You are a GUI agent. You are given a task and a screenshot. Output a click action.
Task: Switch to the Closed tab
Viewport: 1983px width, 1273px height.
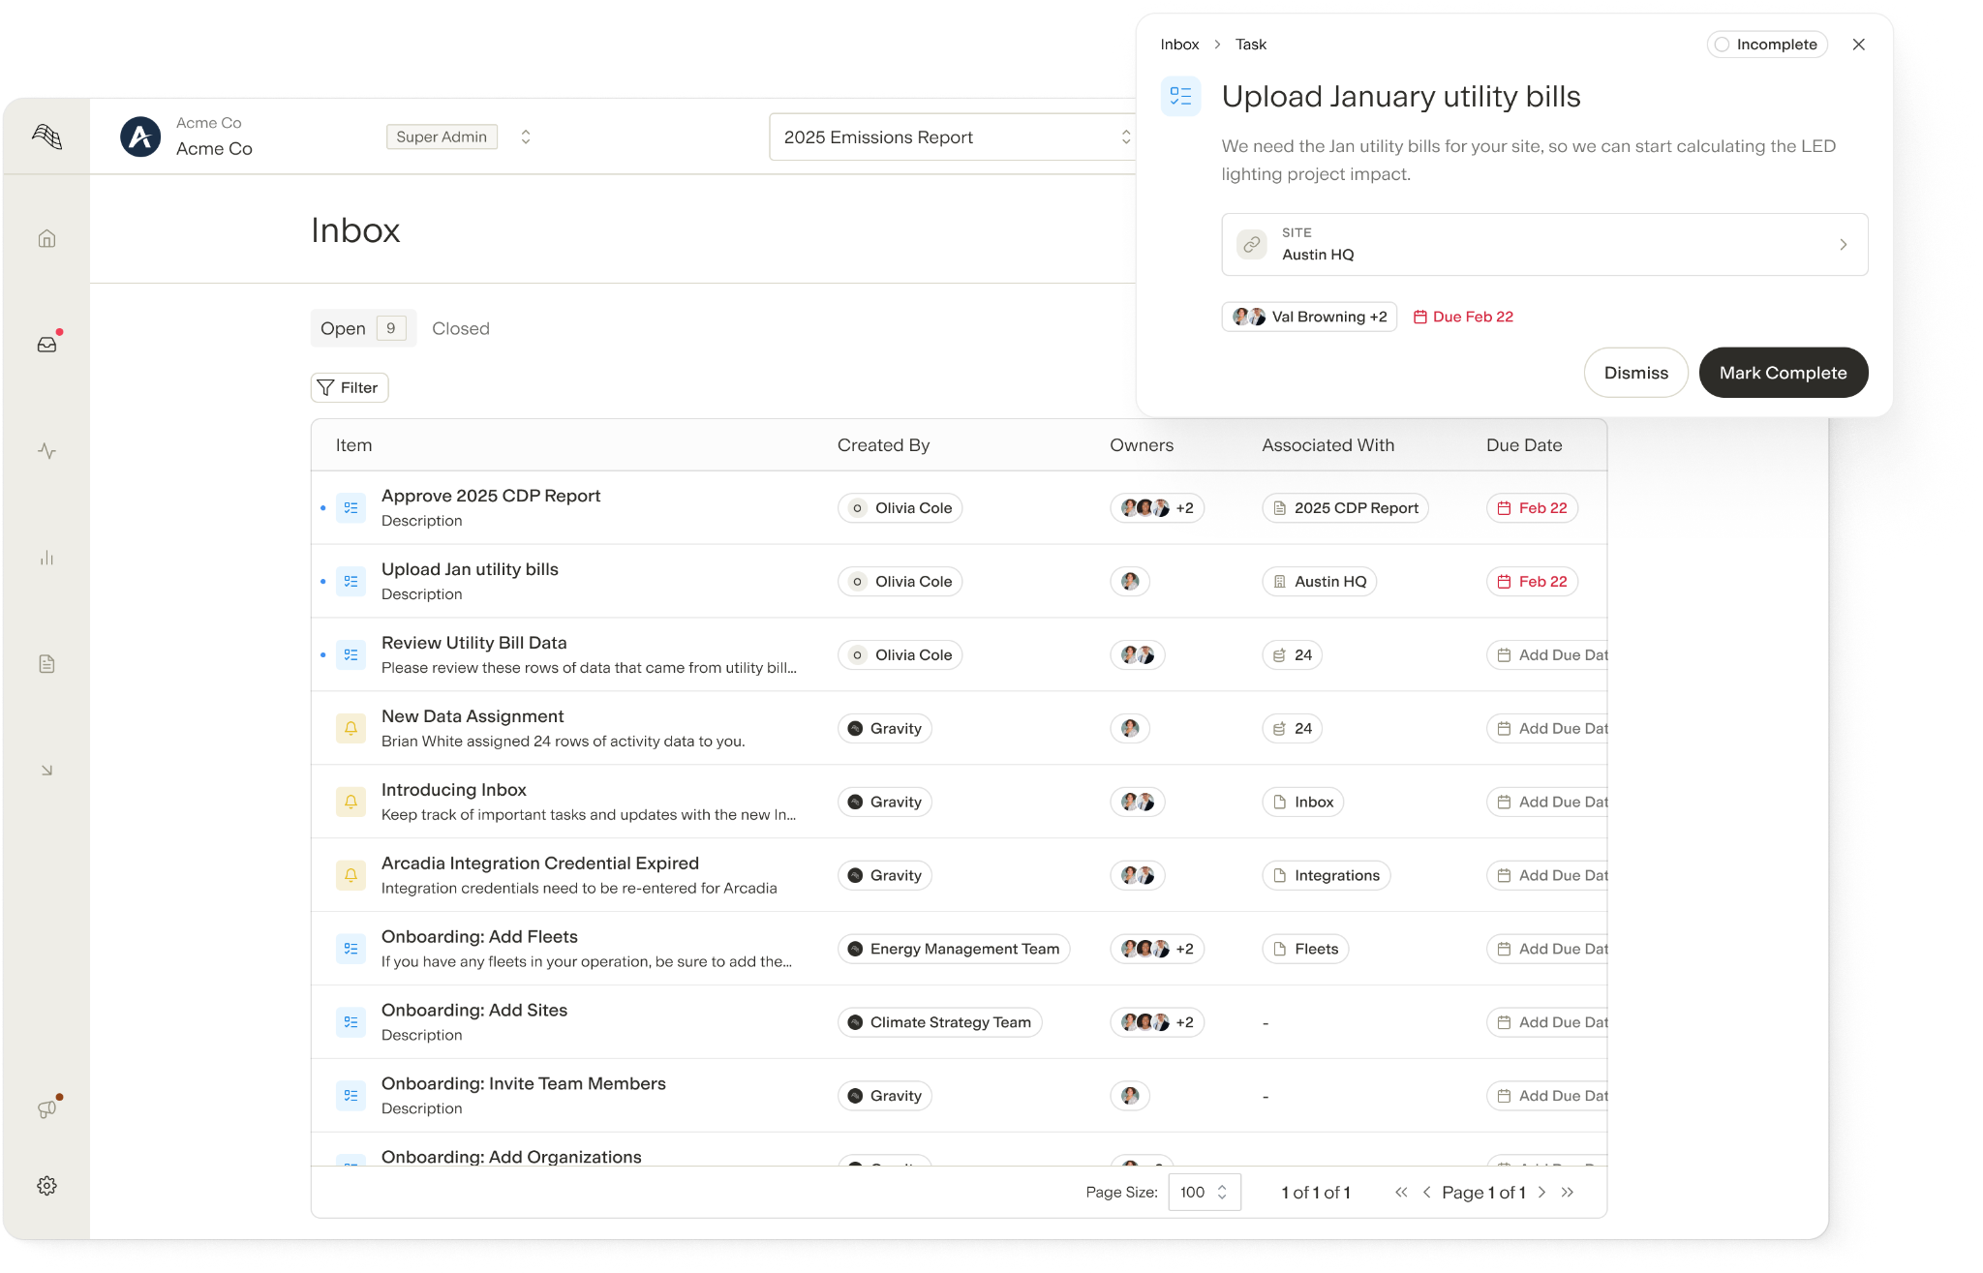point(461,328)
